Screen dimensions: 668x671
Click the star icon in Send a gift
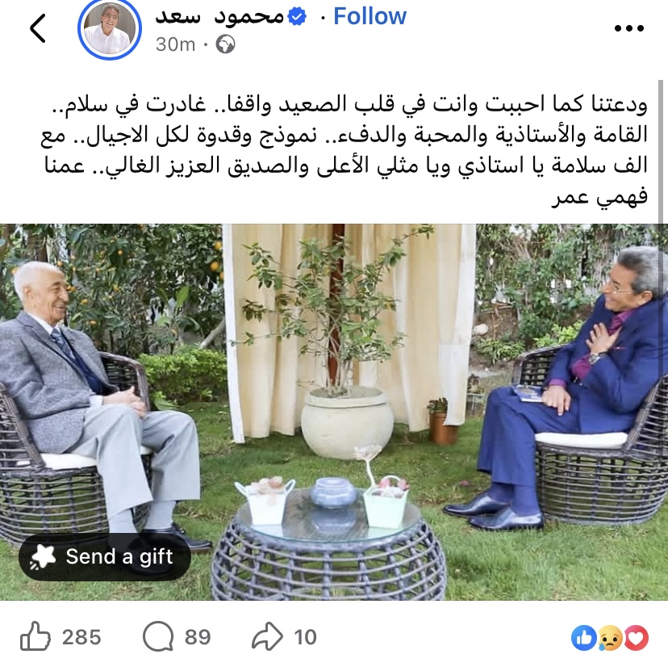click(x=43, y=557)
